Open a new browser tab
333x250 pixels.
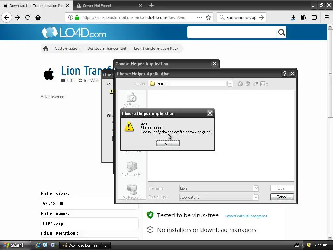click(x=152, y=5)
